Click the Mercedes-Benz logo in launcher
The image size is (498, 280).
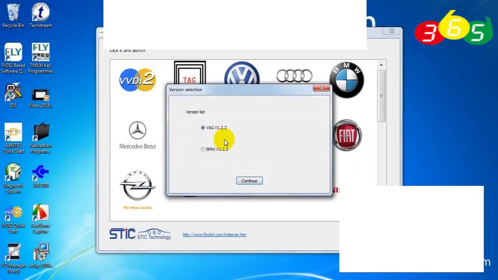click(137, 135)
